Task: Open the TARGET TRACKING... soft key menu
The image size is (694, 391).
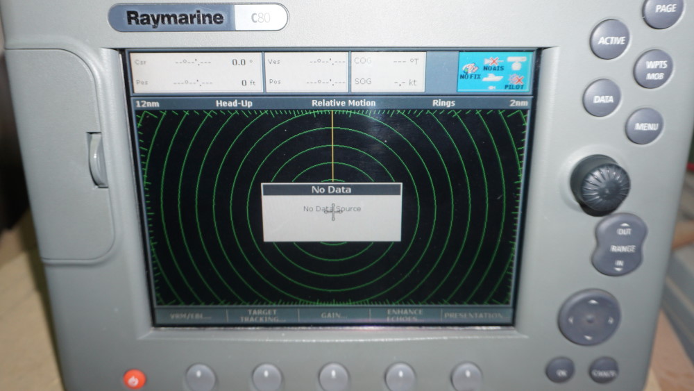Action: click(x=262, y=315)
